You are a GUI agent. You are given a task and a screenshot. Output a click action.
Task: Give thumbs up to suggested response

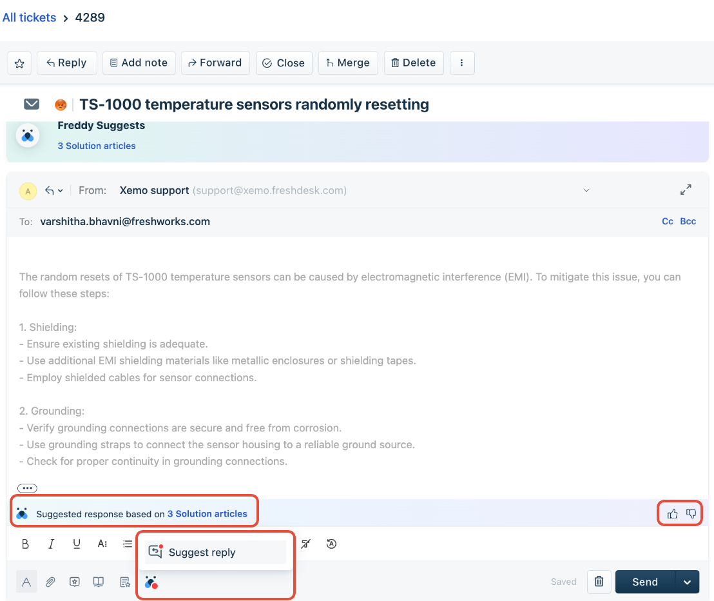[672, 514]
